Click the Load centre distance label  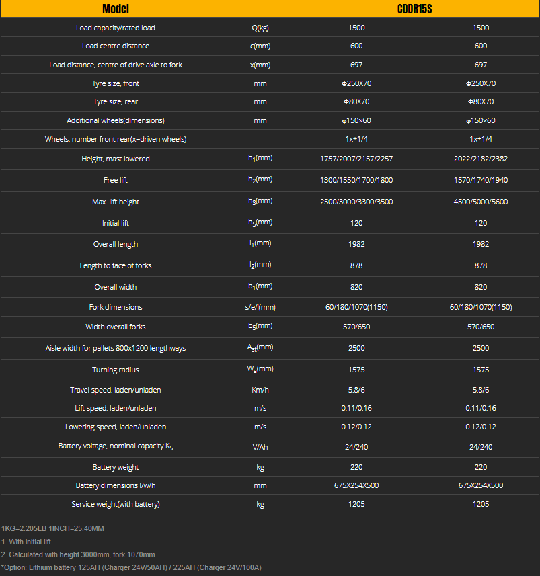click(x=116, y=46)
